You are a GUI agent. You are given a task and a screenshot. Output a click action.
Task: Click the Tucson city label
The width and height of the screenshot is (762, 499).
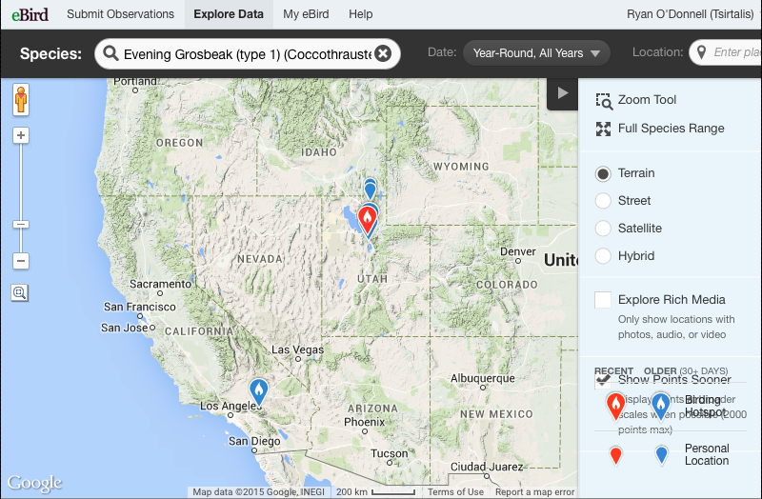click(390, 453)
